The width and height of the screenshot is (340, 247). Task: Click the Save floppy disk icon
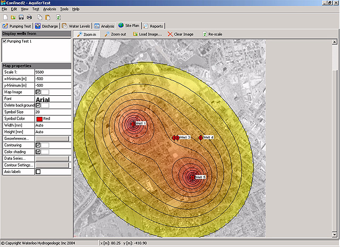(x=21, y=17)
